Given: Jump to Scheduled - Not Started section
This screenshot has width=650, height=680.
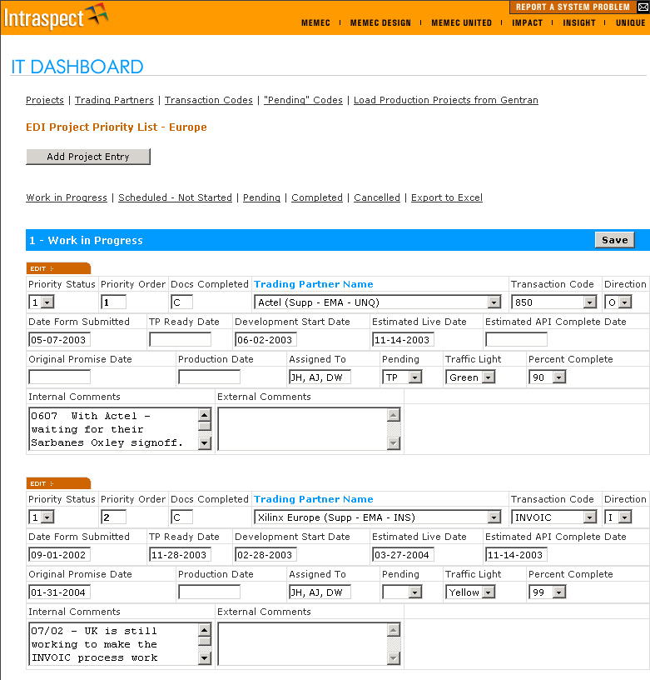Looking at the screenshot, I should pos(175,197).
